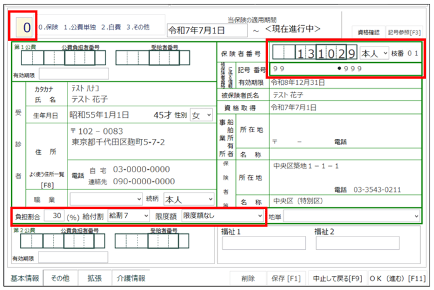The image size is (434, 290).
Task: Switch to the 拡張 tab
Action: [x=95, y=277]
